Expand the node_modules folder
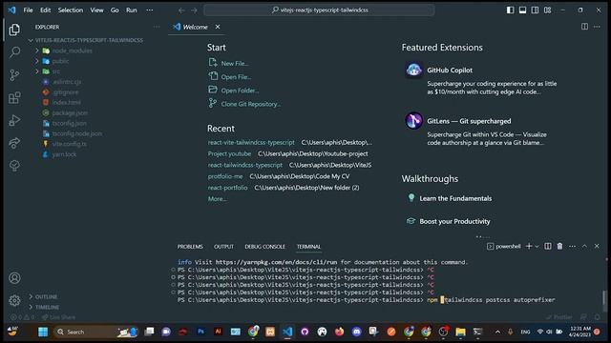The image size is (611, 343). (x=37, y=50)
